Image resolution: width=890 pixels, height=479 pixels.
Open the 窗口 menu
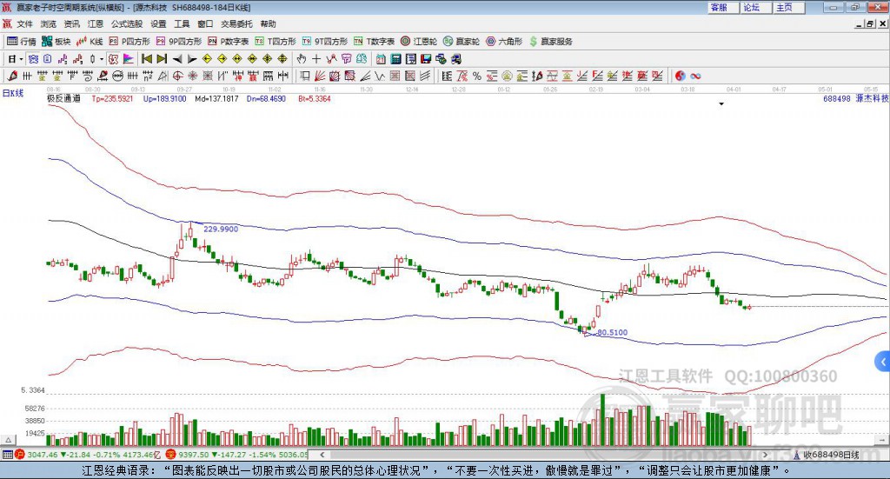click(205, 23)
